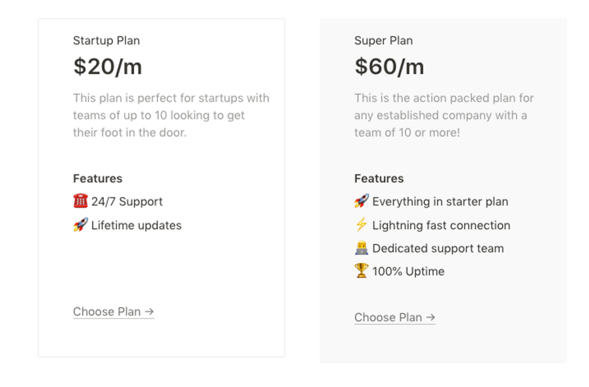Select the rocket icon next to Lifetime updates
The image size is (589, 387).
pos(80,225)
